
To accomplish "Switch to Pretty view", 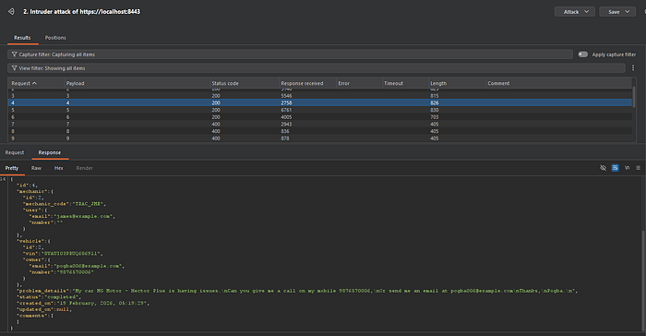I will pyautogui.click(x=11, y=168).
